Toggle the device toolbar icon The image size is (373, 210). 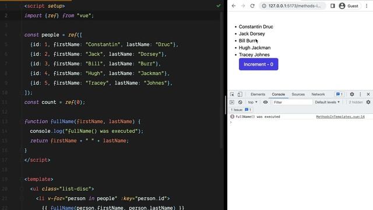(240, 94)
